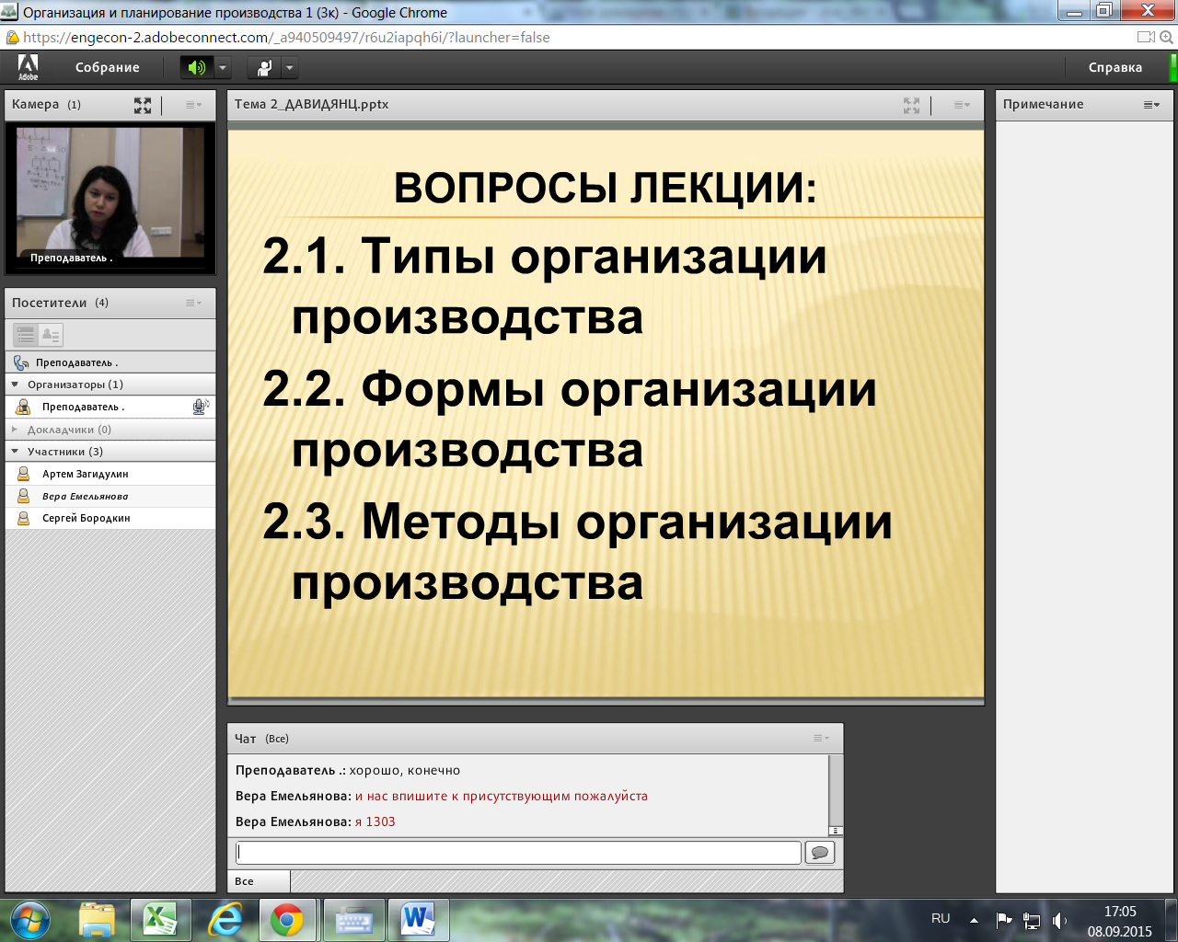This screenshot has height=942, width=1178.
Task: Toggle the speaker audio button
Action: point(197,67)
